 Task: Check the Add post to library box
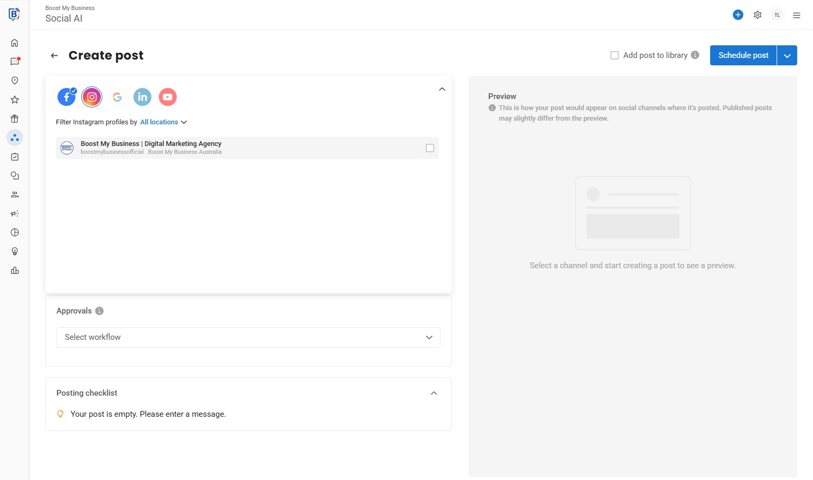615,55
